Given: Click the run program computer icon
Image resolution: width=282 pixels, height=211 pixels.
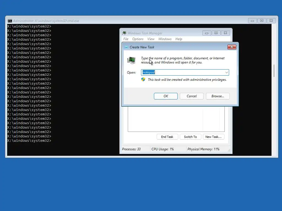Looking at the screenshot, I should [131, 60].
